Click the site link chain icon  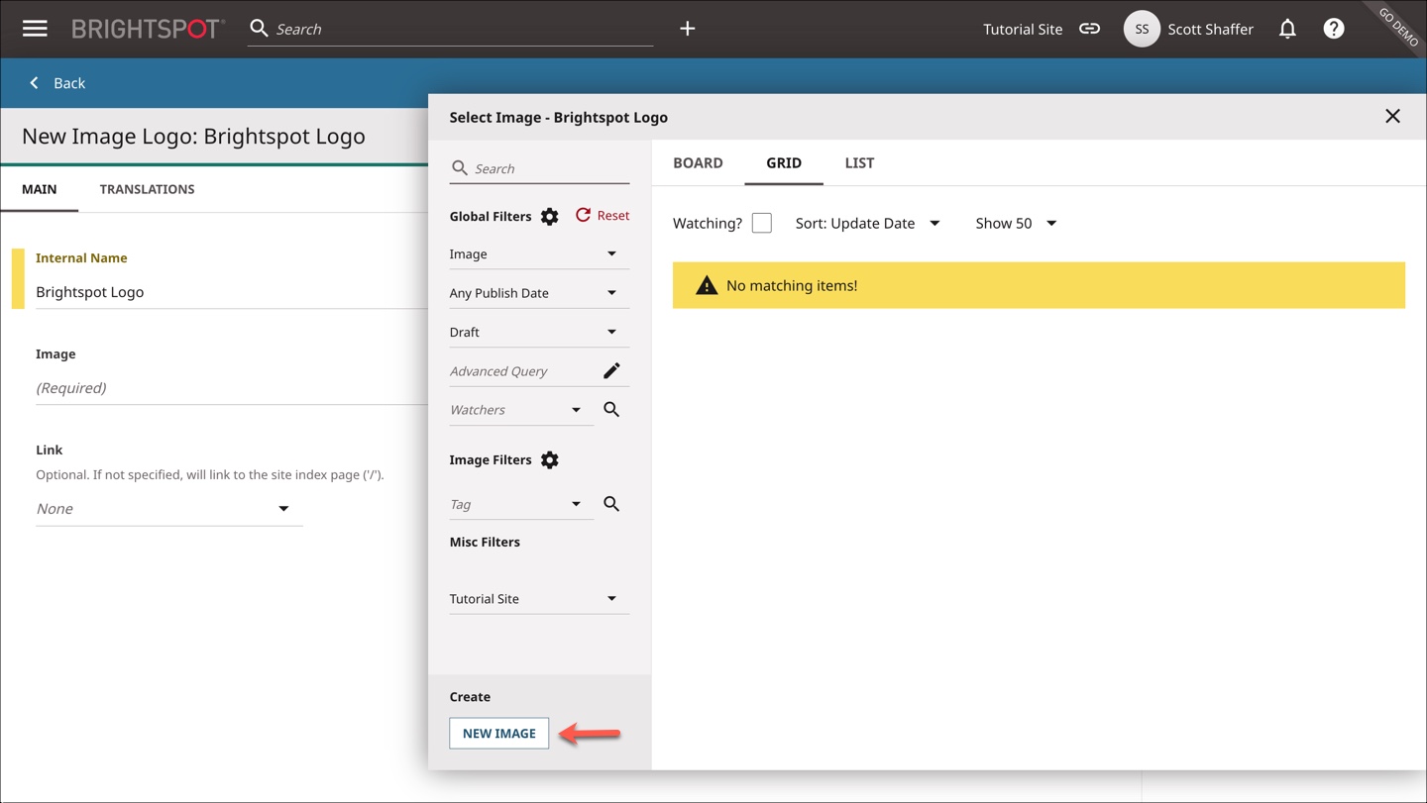click(x=1089, y=29)
